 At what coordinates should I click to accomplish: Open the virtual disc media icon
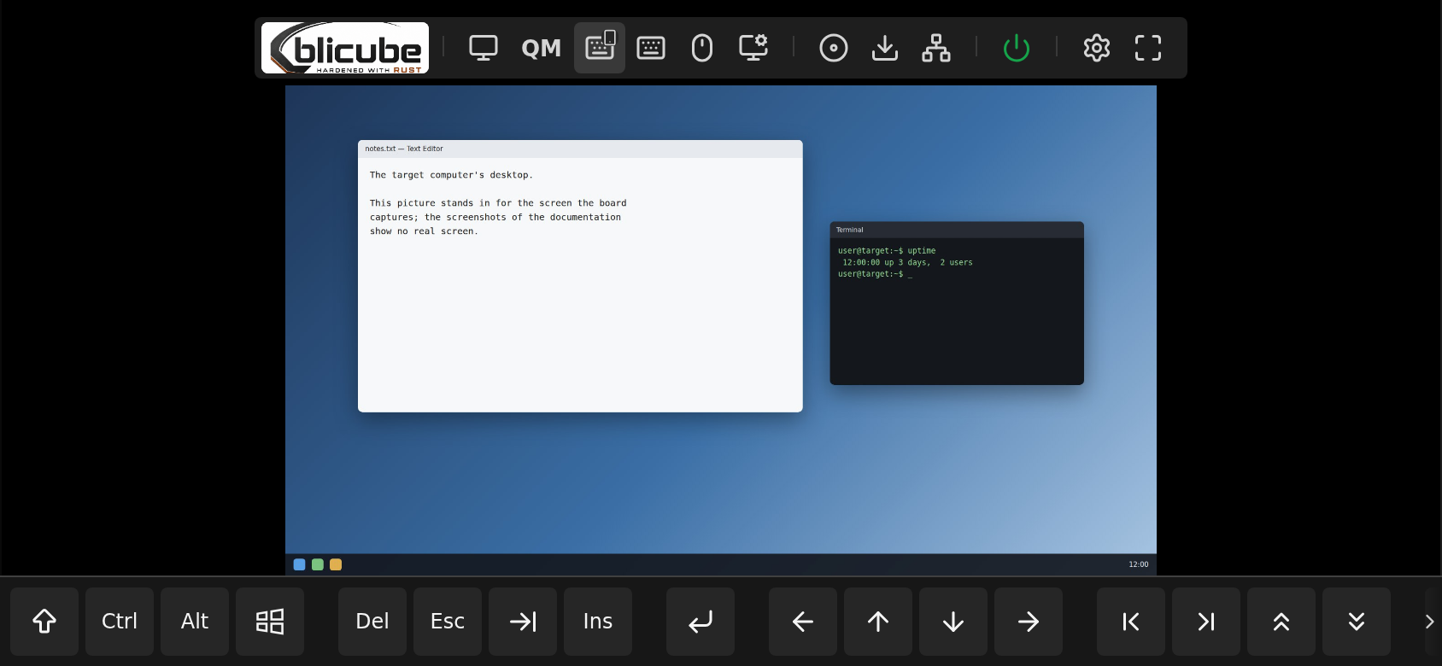[834, 48]
